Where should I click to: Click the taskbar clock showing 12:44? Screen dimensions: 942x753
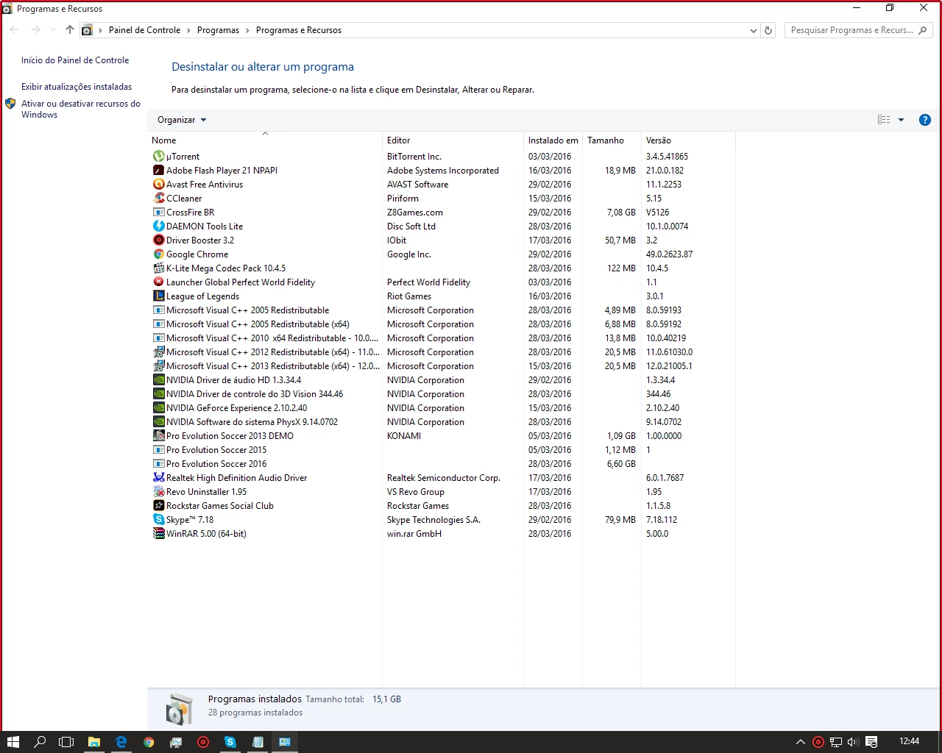[909, 741]
